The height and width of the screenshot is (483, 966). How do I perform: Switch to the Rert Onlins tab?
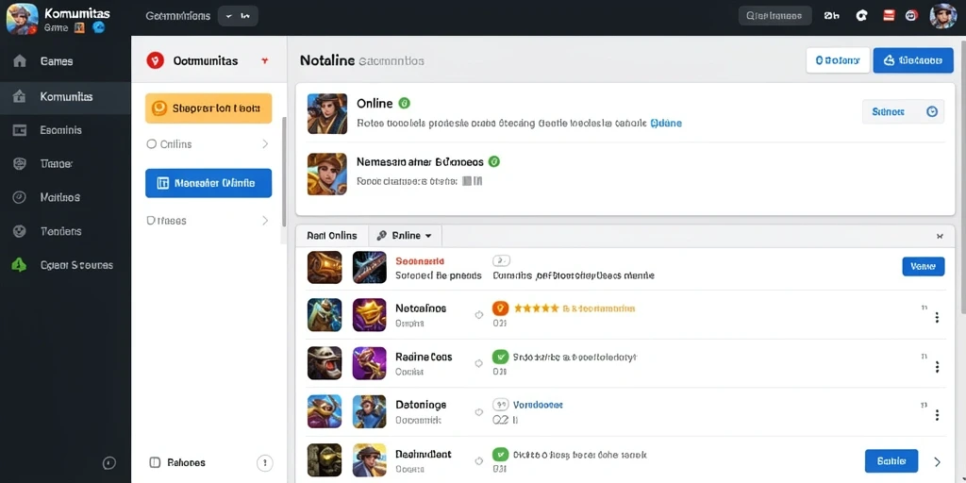331,235
